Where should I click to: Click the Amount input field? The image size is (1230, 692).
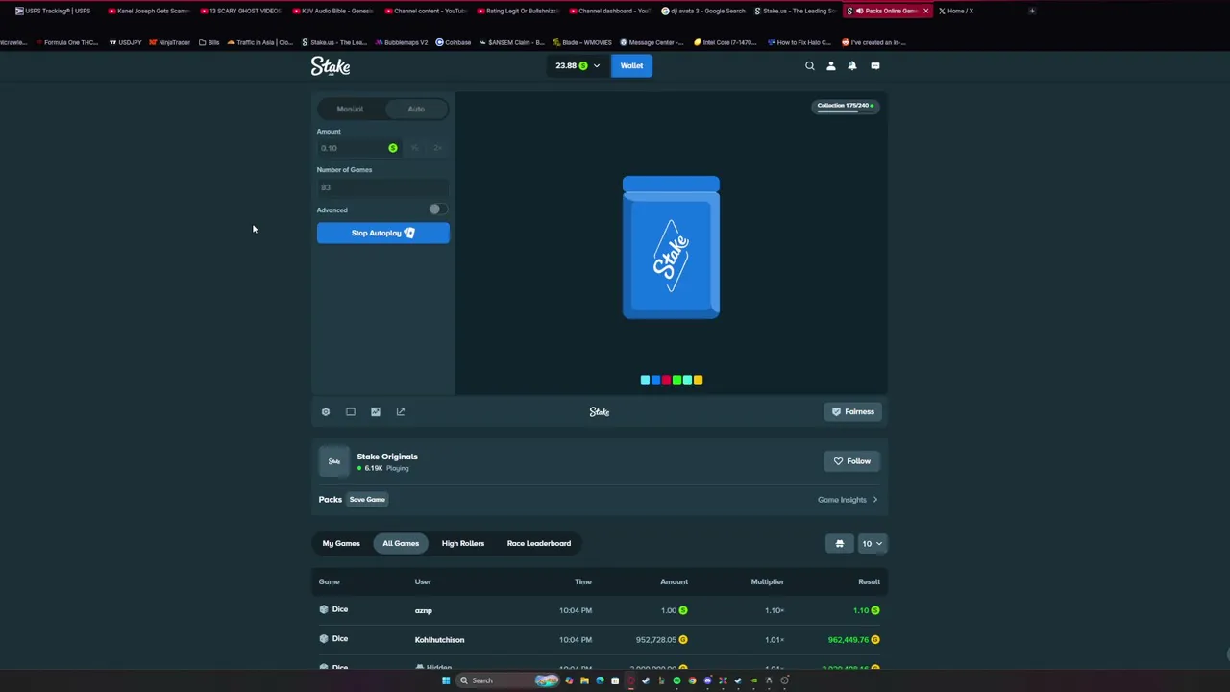359,148
